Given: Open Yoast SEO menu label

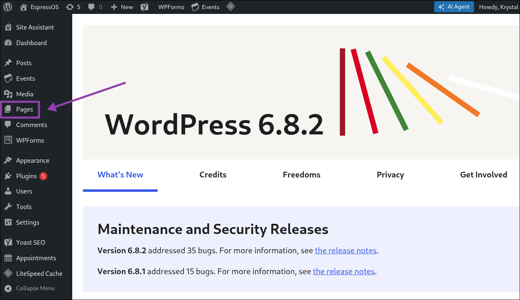Looking at the screenshot, I should point(31,243).
